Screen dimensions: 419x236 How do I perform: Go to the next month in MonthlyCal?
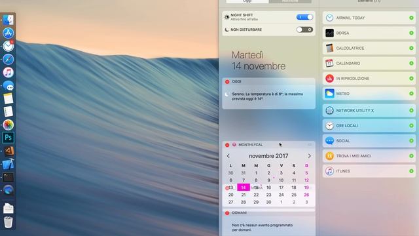(309, 156)
